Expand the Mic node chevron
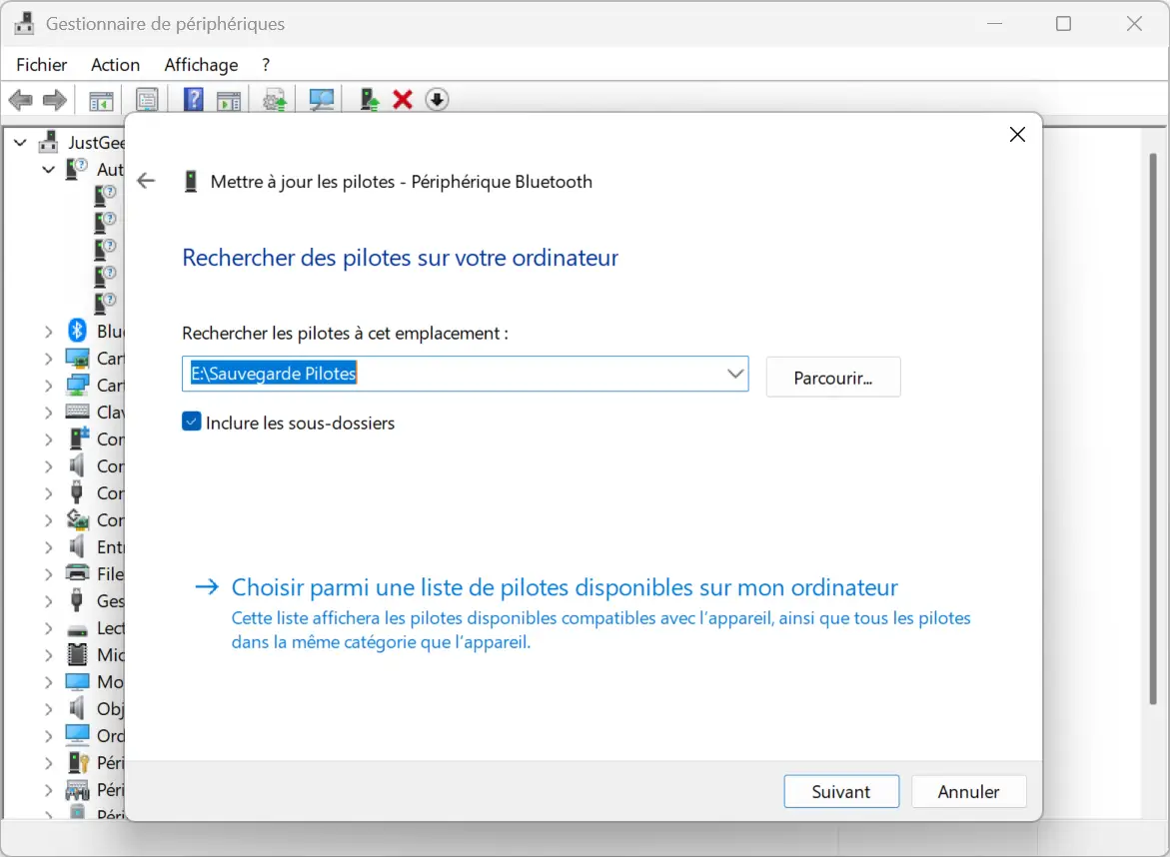 (49, 655)
